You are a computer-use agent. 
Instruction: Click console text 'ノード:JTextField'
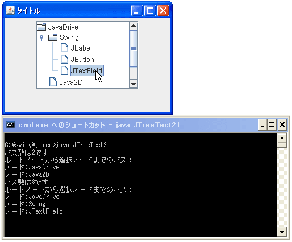pyautogui.click(x=34, y=211)
